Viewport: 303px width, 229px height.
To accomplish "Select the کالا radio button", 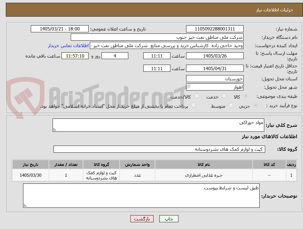I will pos(246,96).
